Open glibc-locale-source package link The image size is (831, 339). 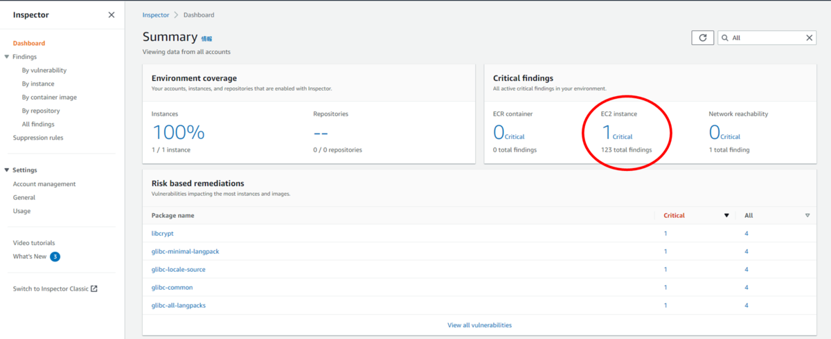pyautogui.click(x=179, y=269)
